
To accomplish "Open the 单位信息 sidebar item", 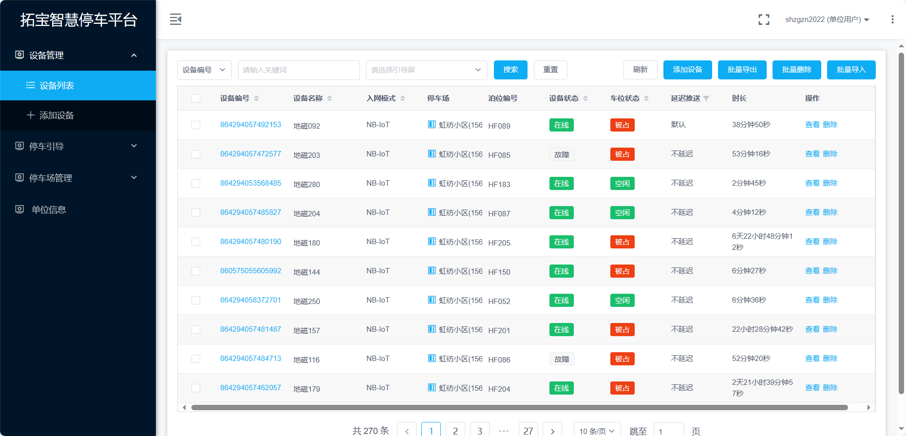I will 49,209.
